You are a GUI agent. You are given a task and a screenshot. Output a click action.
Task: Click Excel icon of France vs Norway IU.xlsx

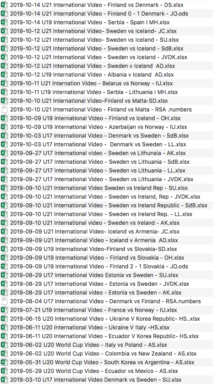(4, 310)
